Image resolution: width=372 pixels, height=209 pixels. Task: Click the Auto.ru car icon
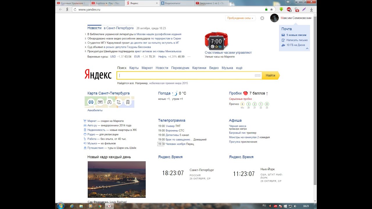coord(85,125)
